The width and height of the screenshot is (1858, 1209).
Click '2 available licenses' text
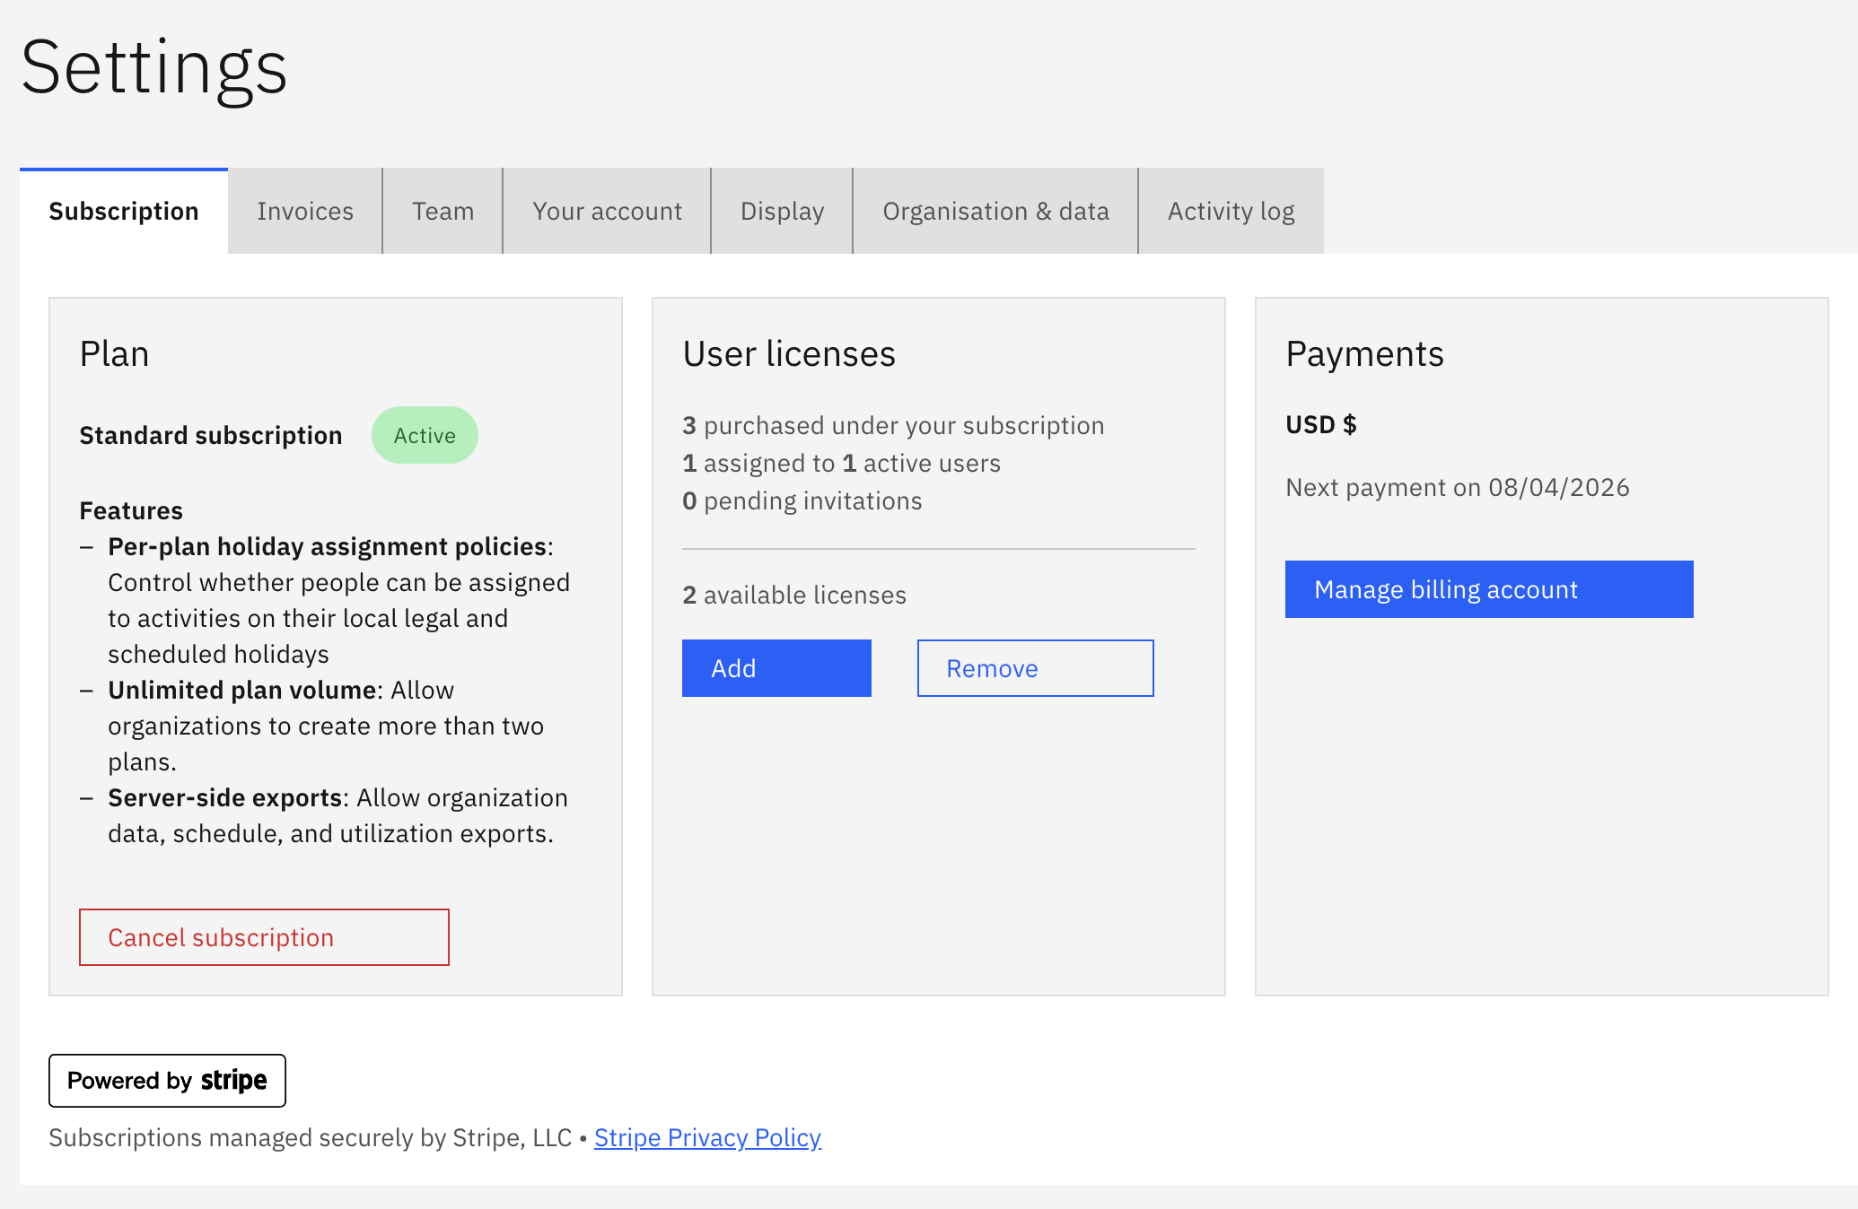794,595
